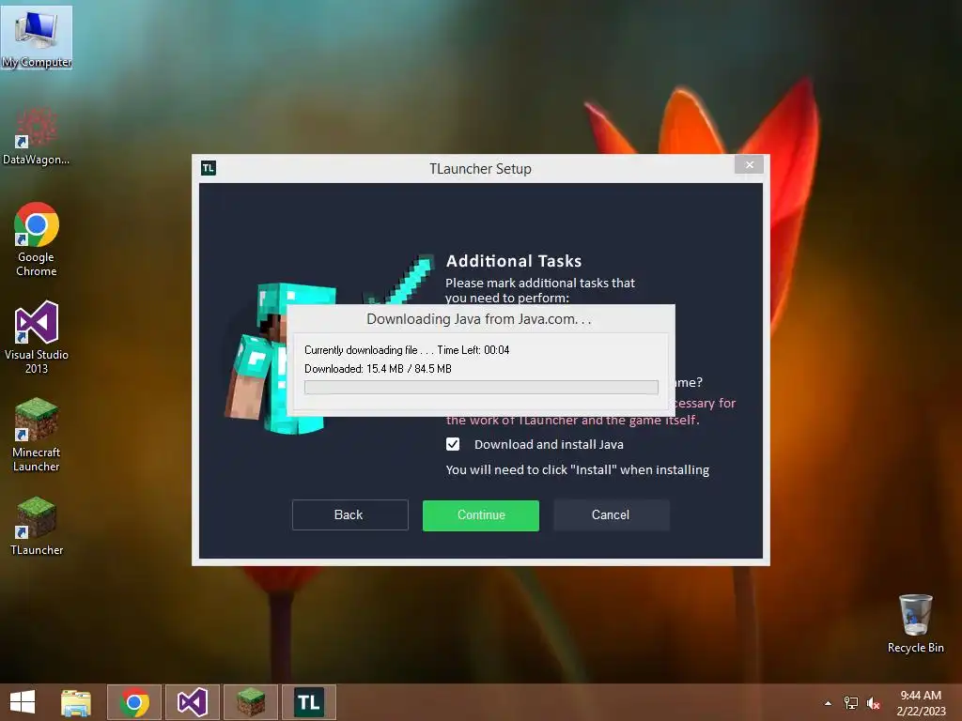
Task: Open the Recycle Bin on the desktop
Action: point(915,623)
